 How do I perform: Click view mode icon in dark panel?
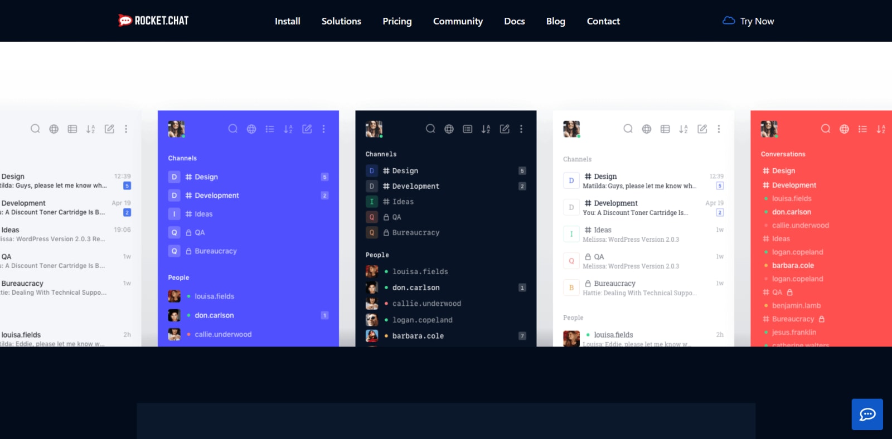[467, 129]
